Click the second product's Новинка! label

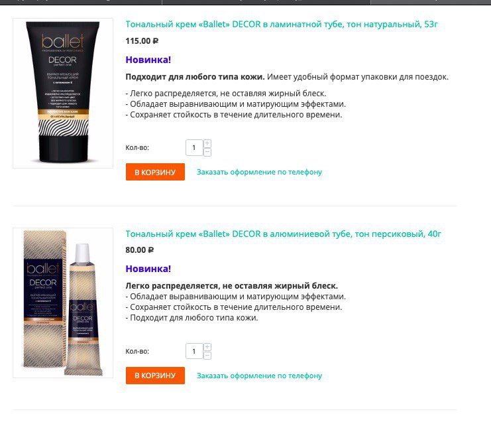[148, 269]
